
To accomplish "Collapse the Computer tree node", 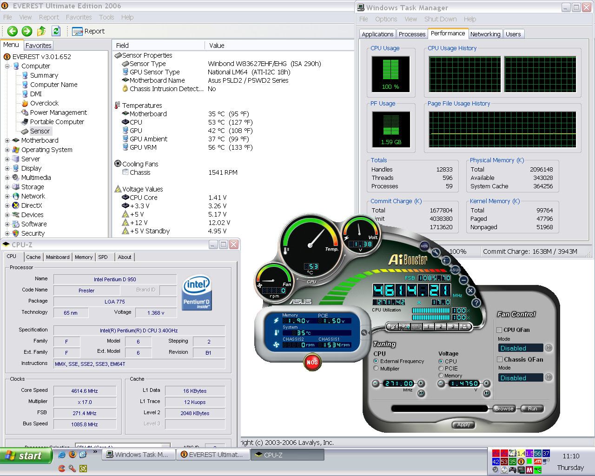I will tap(7, 66).
